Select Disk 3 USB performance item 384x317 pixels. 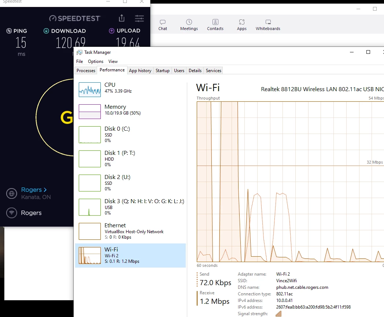(130, 207)
